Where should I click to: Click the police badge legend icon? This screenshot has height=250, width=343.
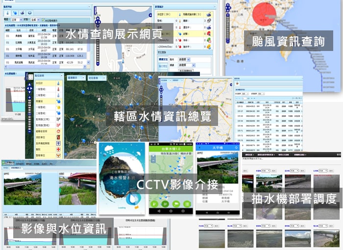coord(58,155)
